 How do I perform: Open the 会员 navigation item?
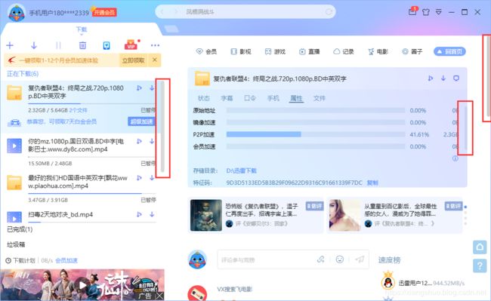click(206, 51)
